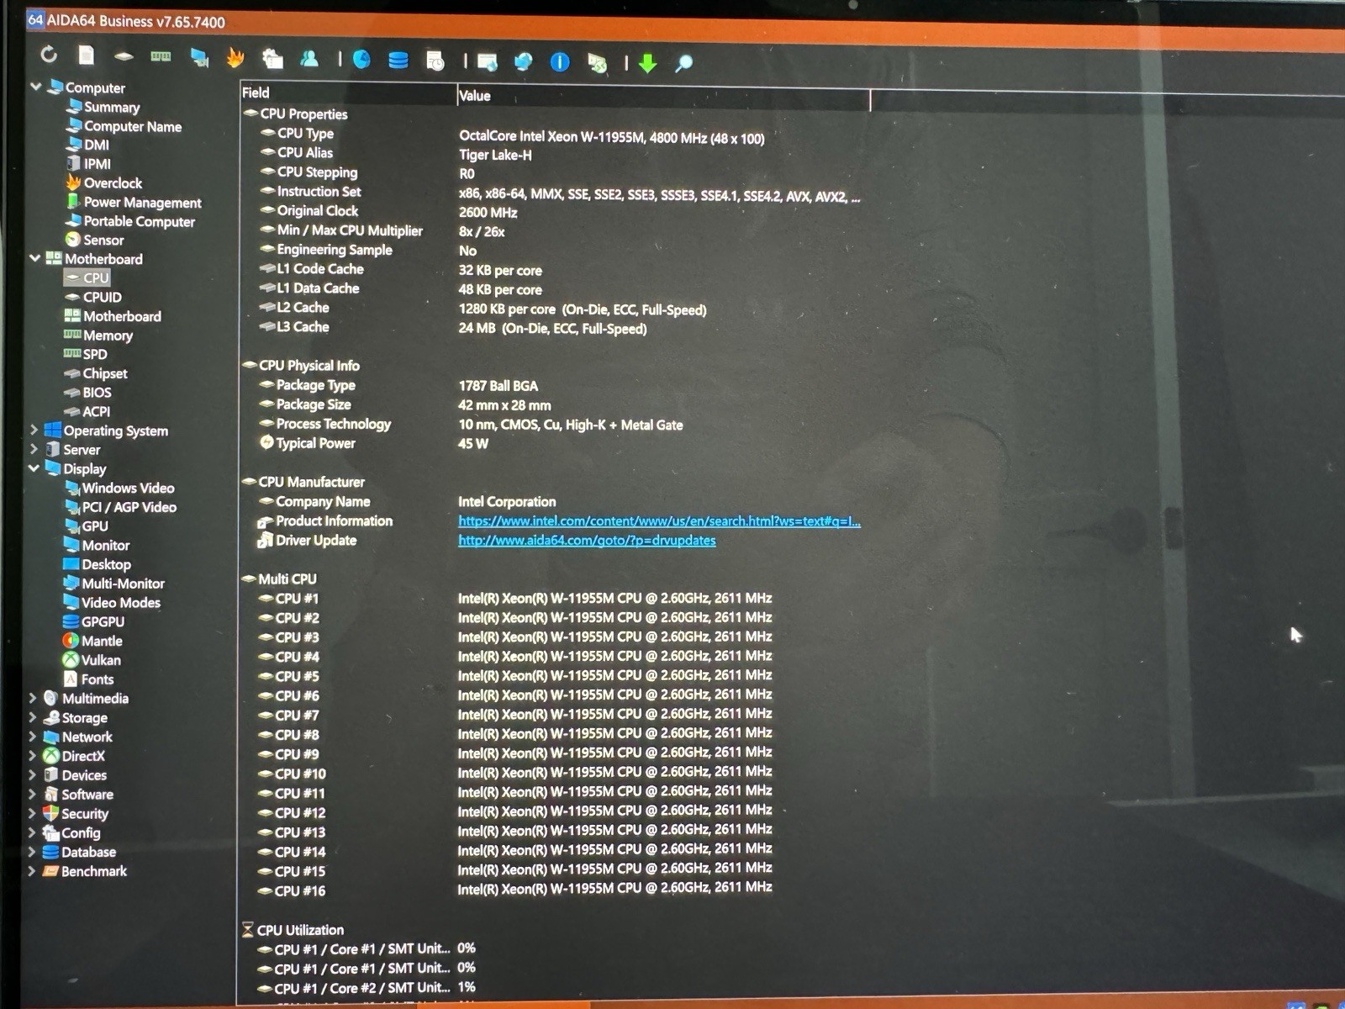Open the Report page icon in toolbar
This screenshot has height=1009, width=1345.
click(x=86, y=55)
